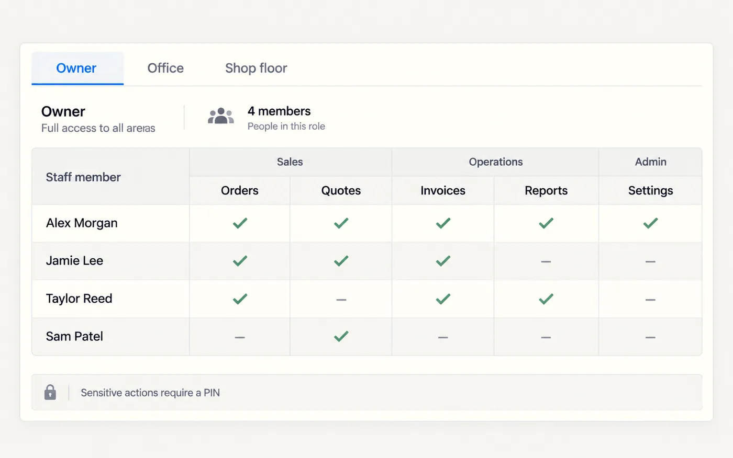
Task: Click 'People in this role' caption
Action: point(286,126)
